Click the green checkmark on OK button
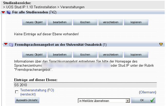This screenshot has height=106, width=166. [x=153, y=100]
